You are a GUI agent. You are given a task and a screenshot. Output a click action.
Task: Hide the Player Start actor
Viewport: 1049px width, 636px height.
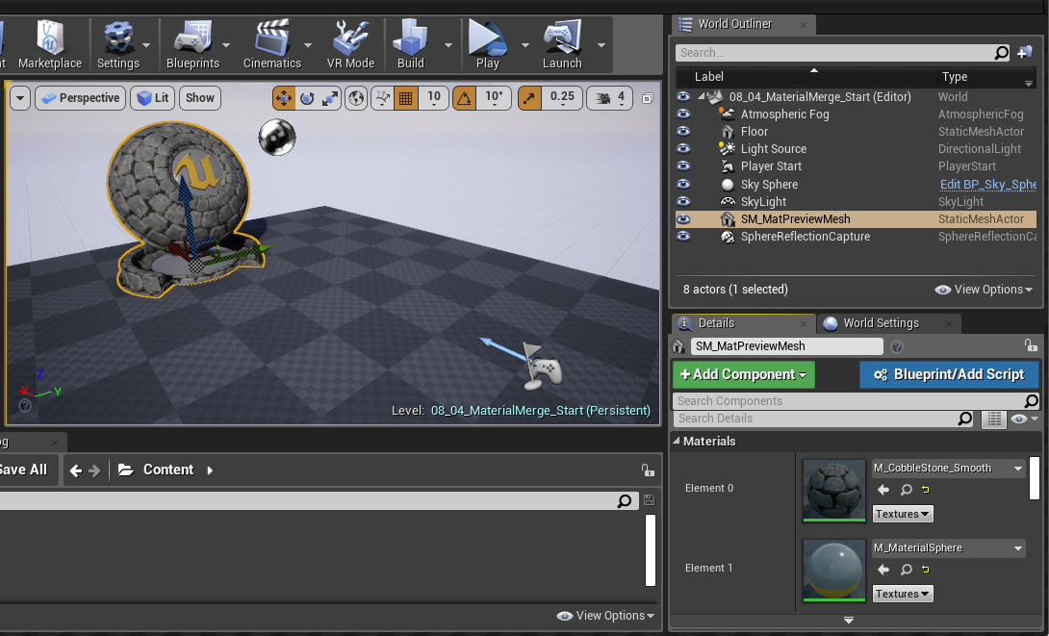point(683,165)
